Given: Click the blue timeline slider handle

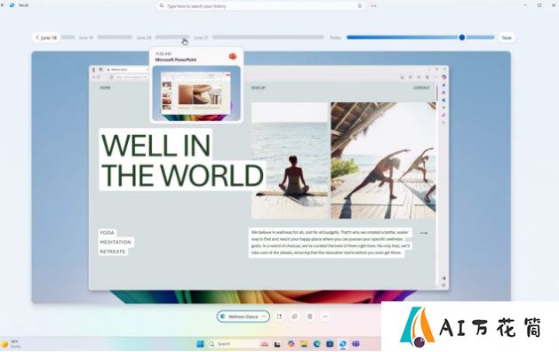Looking at the screenshot, I should 461,37.
